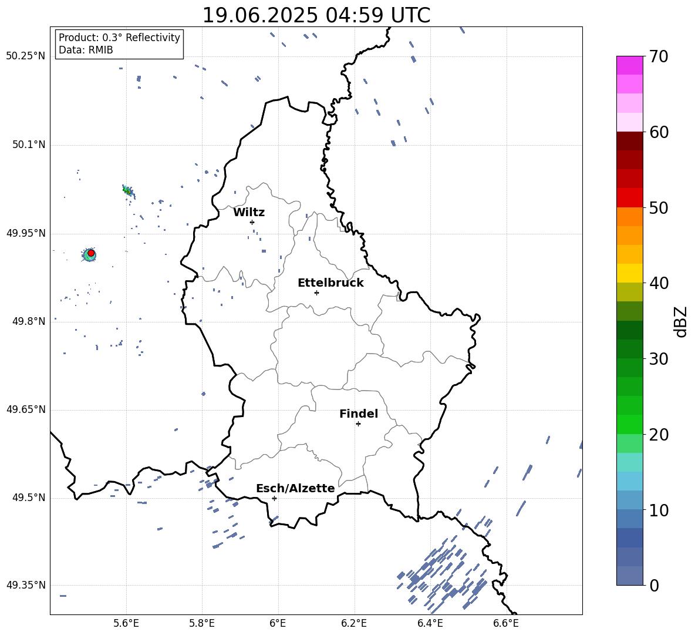This screenshot has width=695, height=635.
Task: Click the magenta top segment of the colorbar
Action: pos(629,65)
